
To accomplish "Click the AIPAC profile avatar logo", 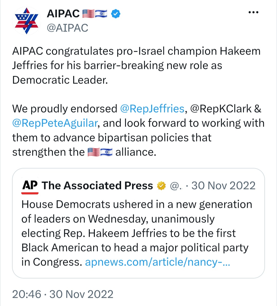I will 27,21.
